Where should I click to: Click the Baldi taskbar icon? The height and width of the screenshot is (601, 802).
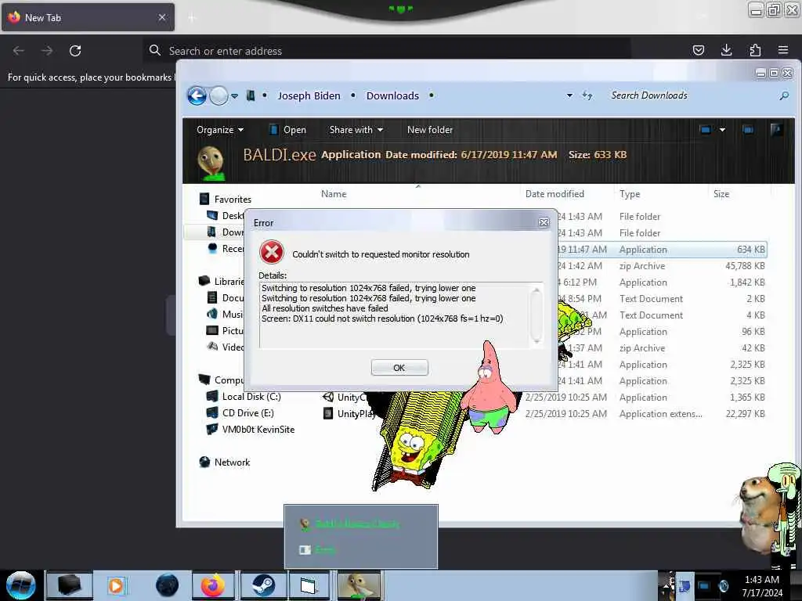(359, 585)
